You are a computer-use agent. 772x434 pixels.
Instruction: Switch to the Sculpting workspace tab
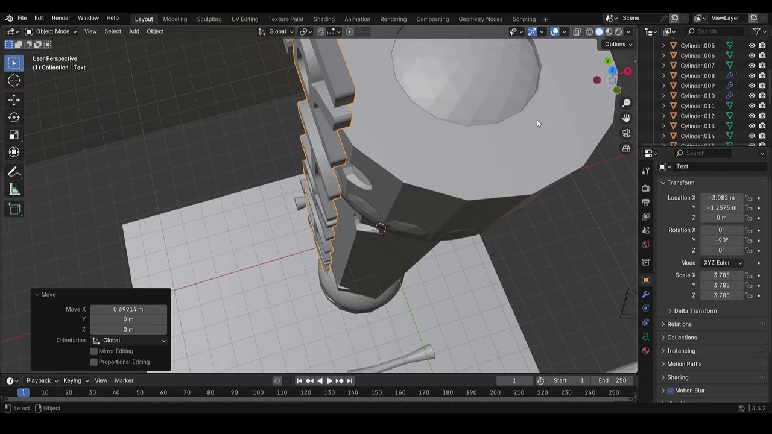(209, 19)
